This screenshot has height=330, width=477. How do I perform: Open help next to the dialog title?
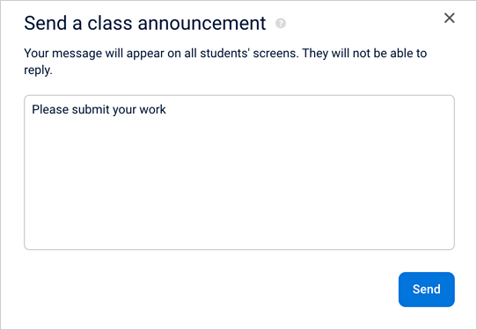click(x=281, y=23)
